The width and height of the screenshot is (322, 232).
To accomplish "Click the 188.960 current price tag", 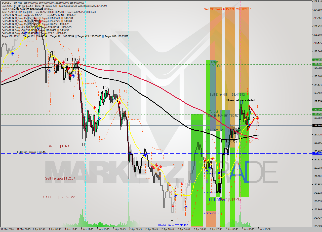I will [x=317, y=125].
